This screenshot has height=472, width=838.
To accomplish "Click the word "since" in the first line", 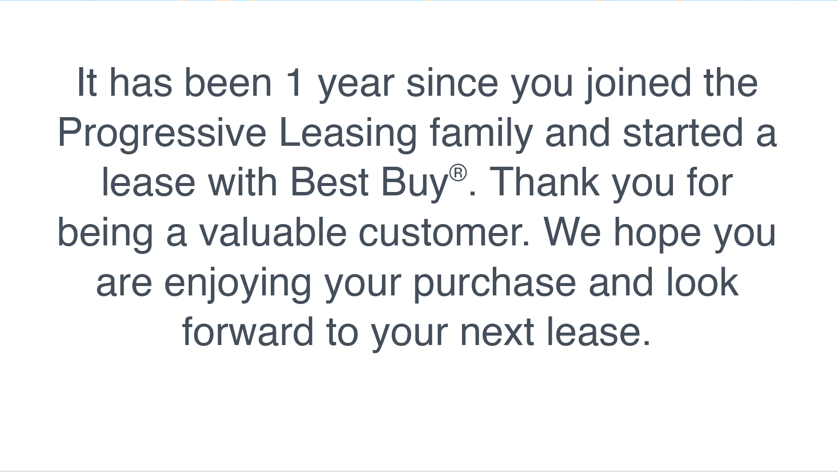I will tap(452, 83).
